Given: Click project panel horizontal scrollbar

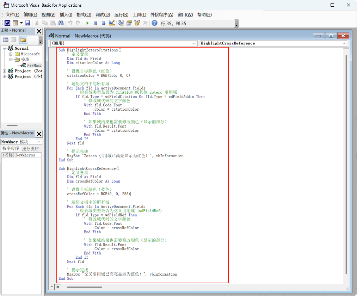Looking at the screenshot, I should pyautogui.click(x=12, y=125).
